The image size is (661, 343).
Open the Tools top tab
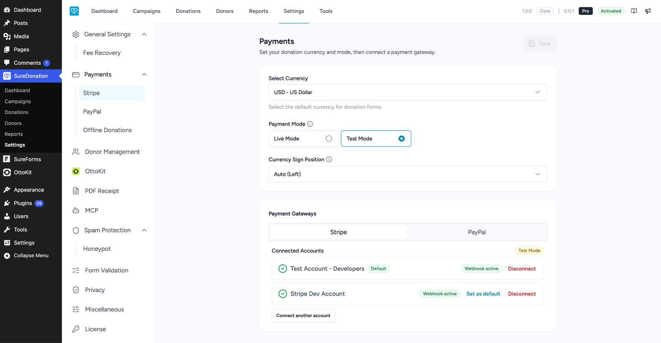pyautogui.click(x=326, y=11)
